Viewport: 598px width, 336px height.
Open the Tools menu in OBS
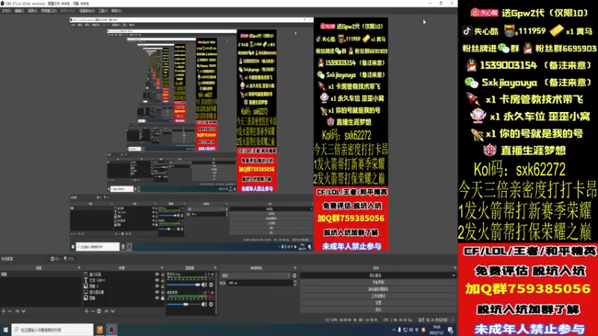click(x=103, y=10)
